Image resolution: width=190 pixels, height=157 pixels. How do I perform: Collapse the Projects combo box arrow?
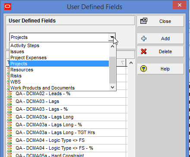click(x=112, y=37)
